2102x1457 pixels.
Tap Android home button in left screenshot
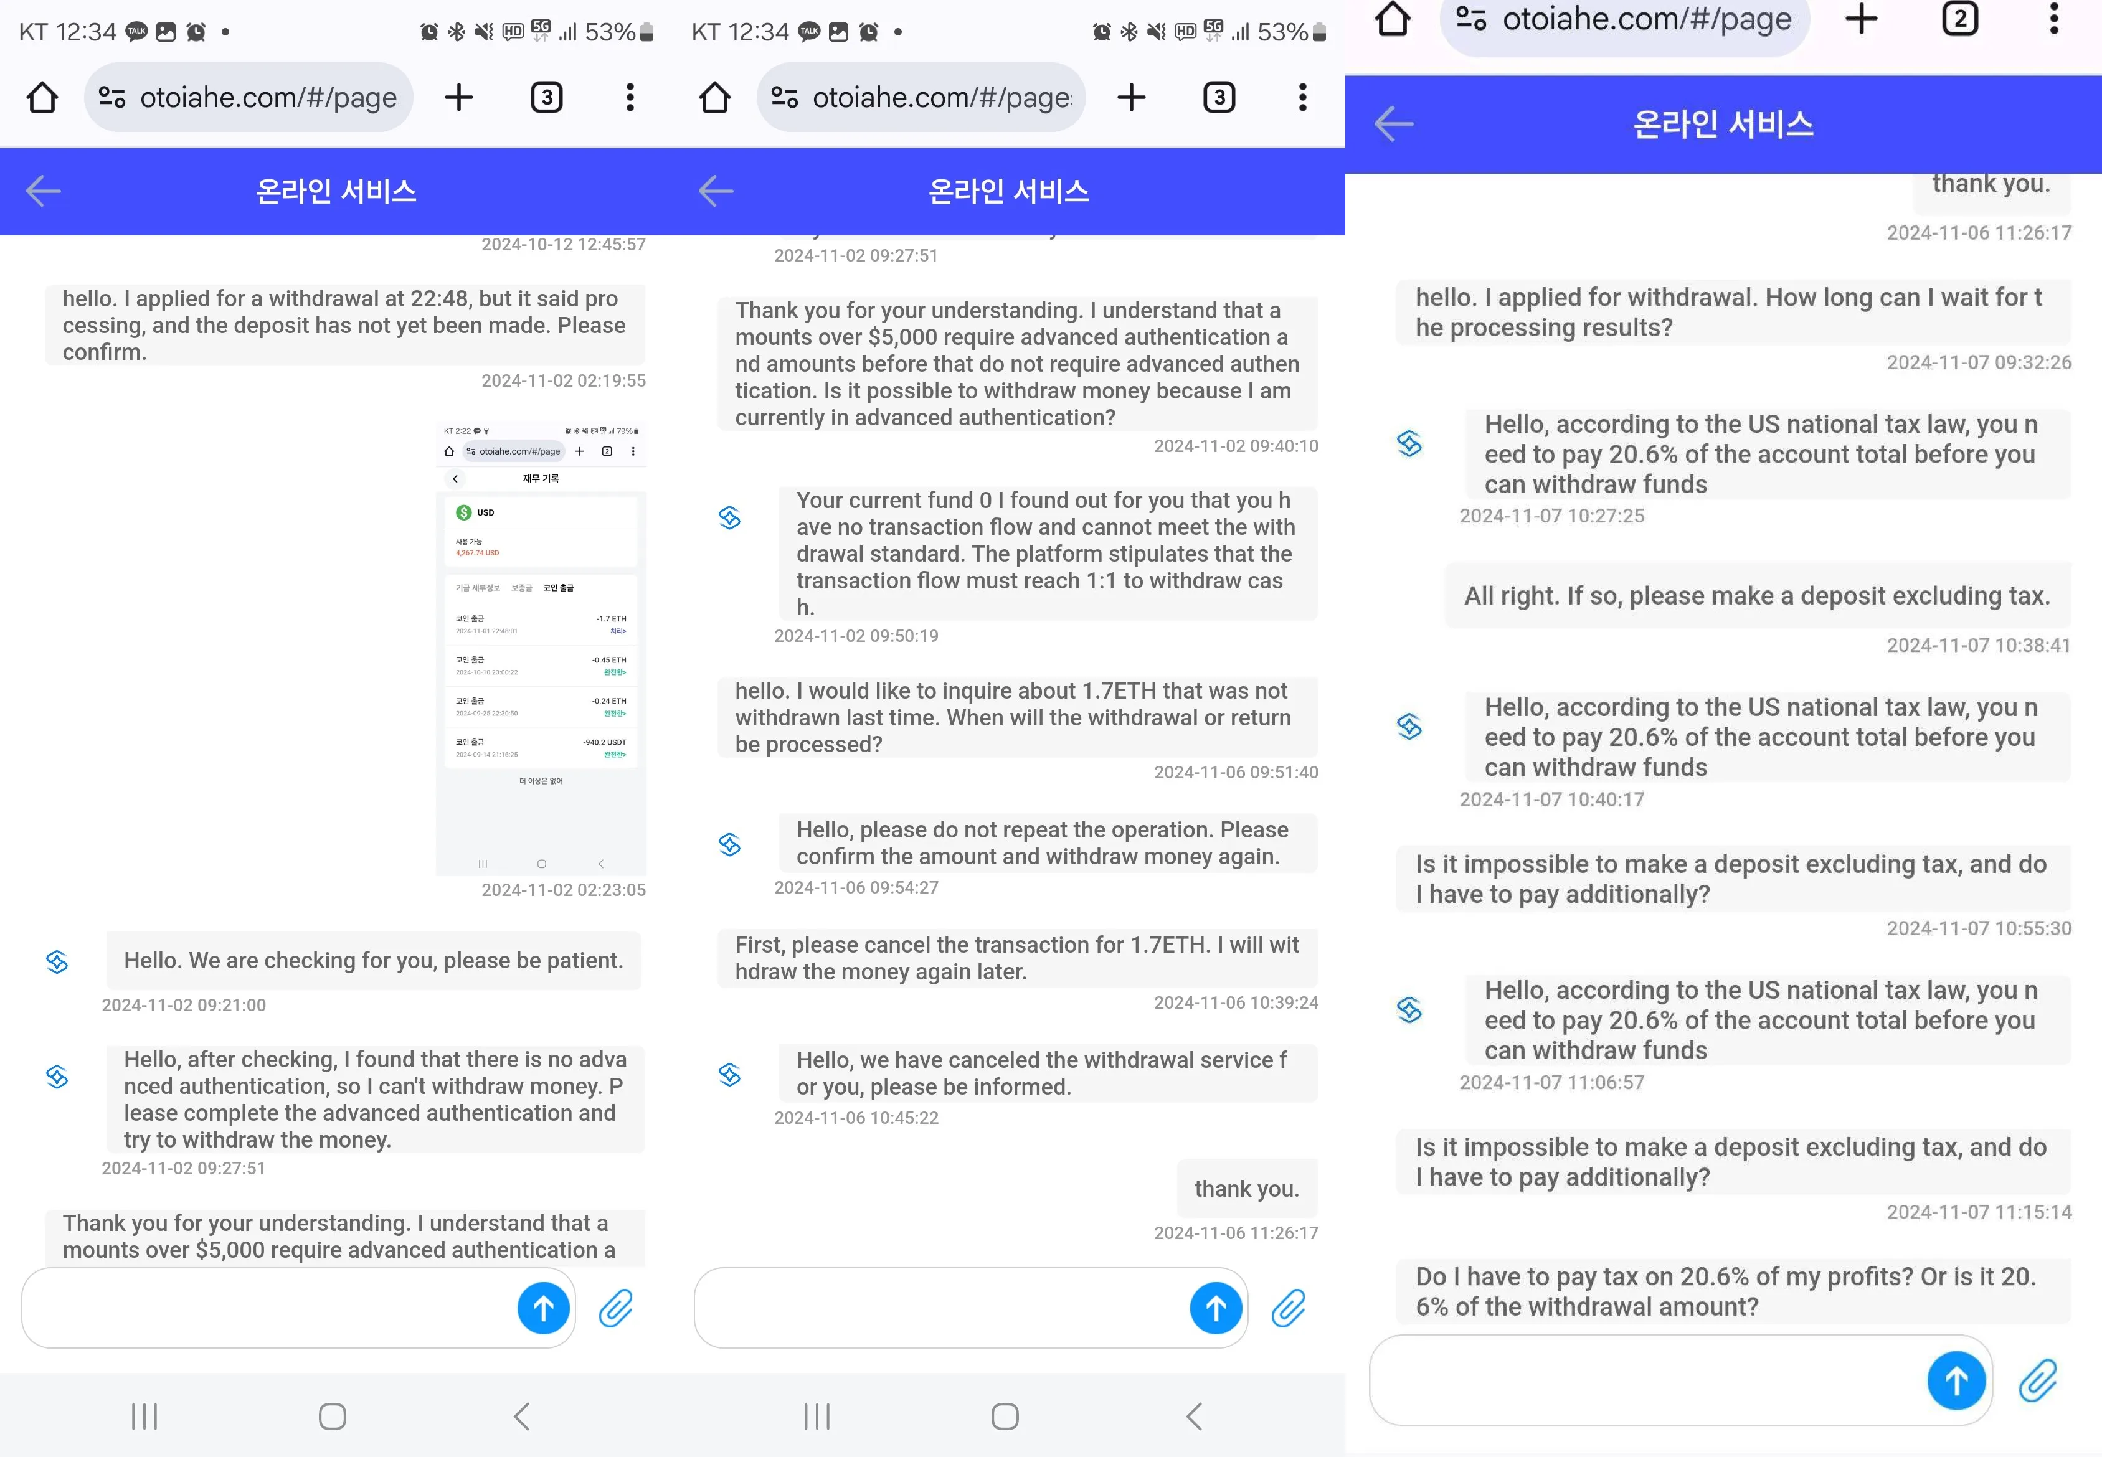[333, 1416]
